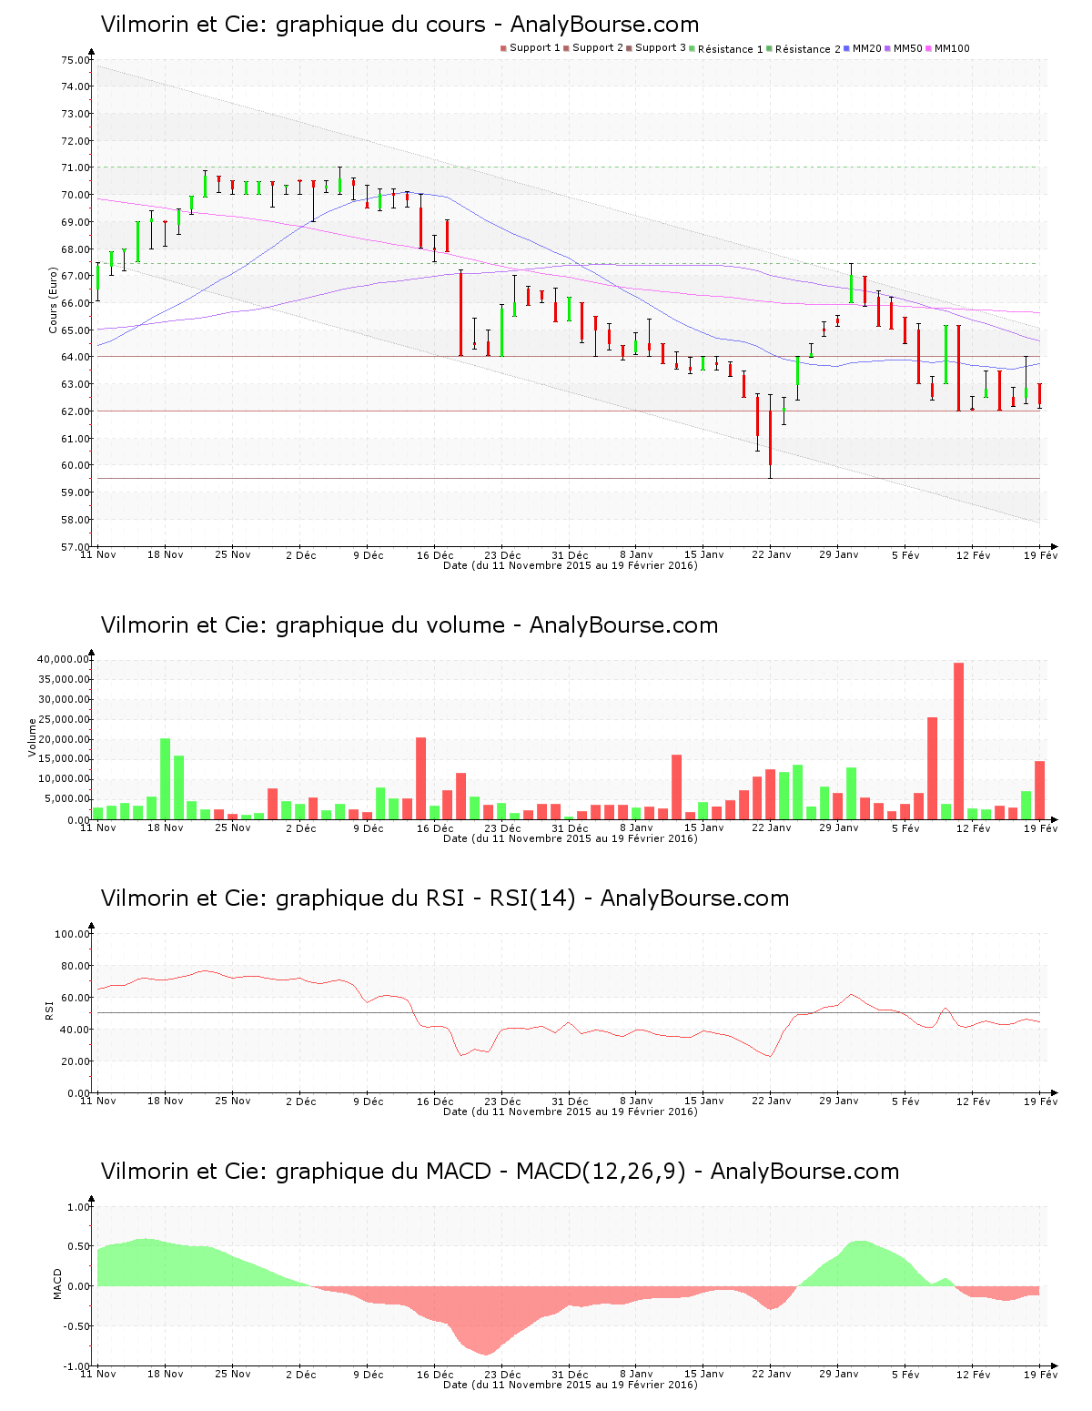Click the -1.00 value on MACD axis
The width and height of the screenshot is (1092, 1411).
tap(78, 1366)
